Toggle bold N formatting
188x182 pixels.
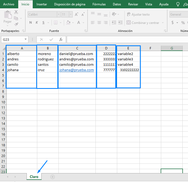[x=31, y=23]
